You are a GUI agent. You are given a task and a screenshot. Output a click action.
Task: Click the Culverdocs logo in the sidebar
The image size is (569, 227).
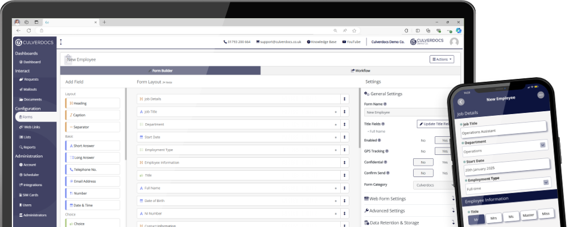click(35, 43)
